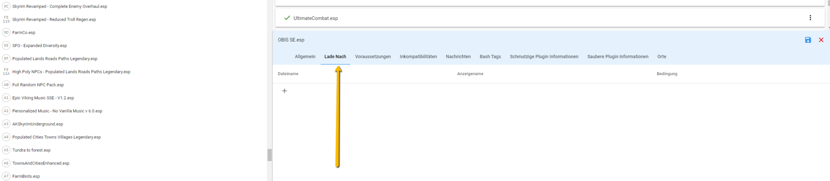830x181 pixels.
Task: Show Schmutzige Plugin Informationen tab
Action: pyautogui.click(x=544, y=57)
